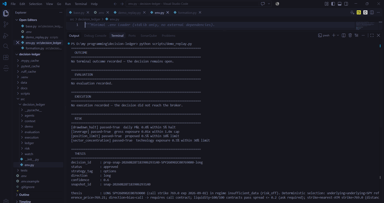Close the env.py editor tab

coord(168,12)
